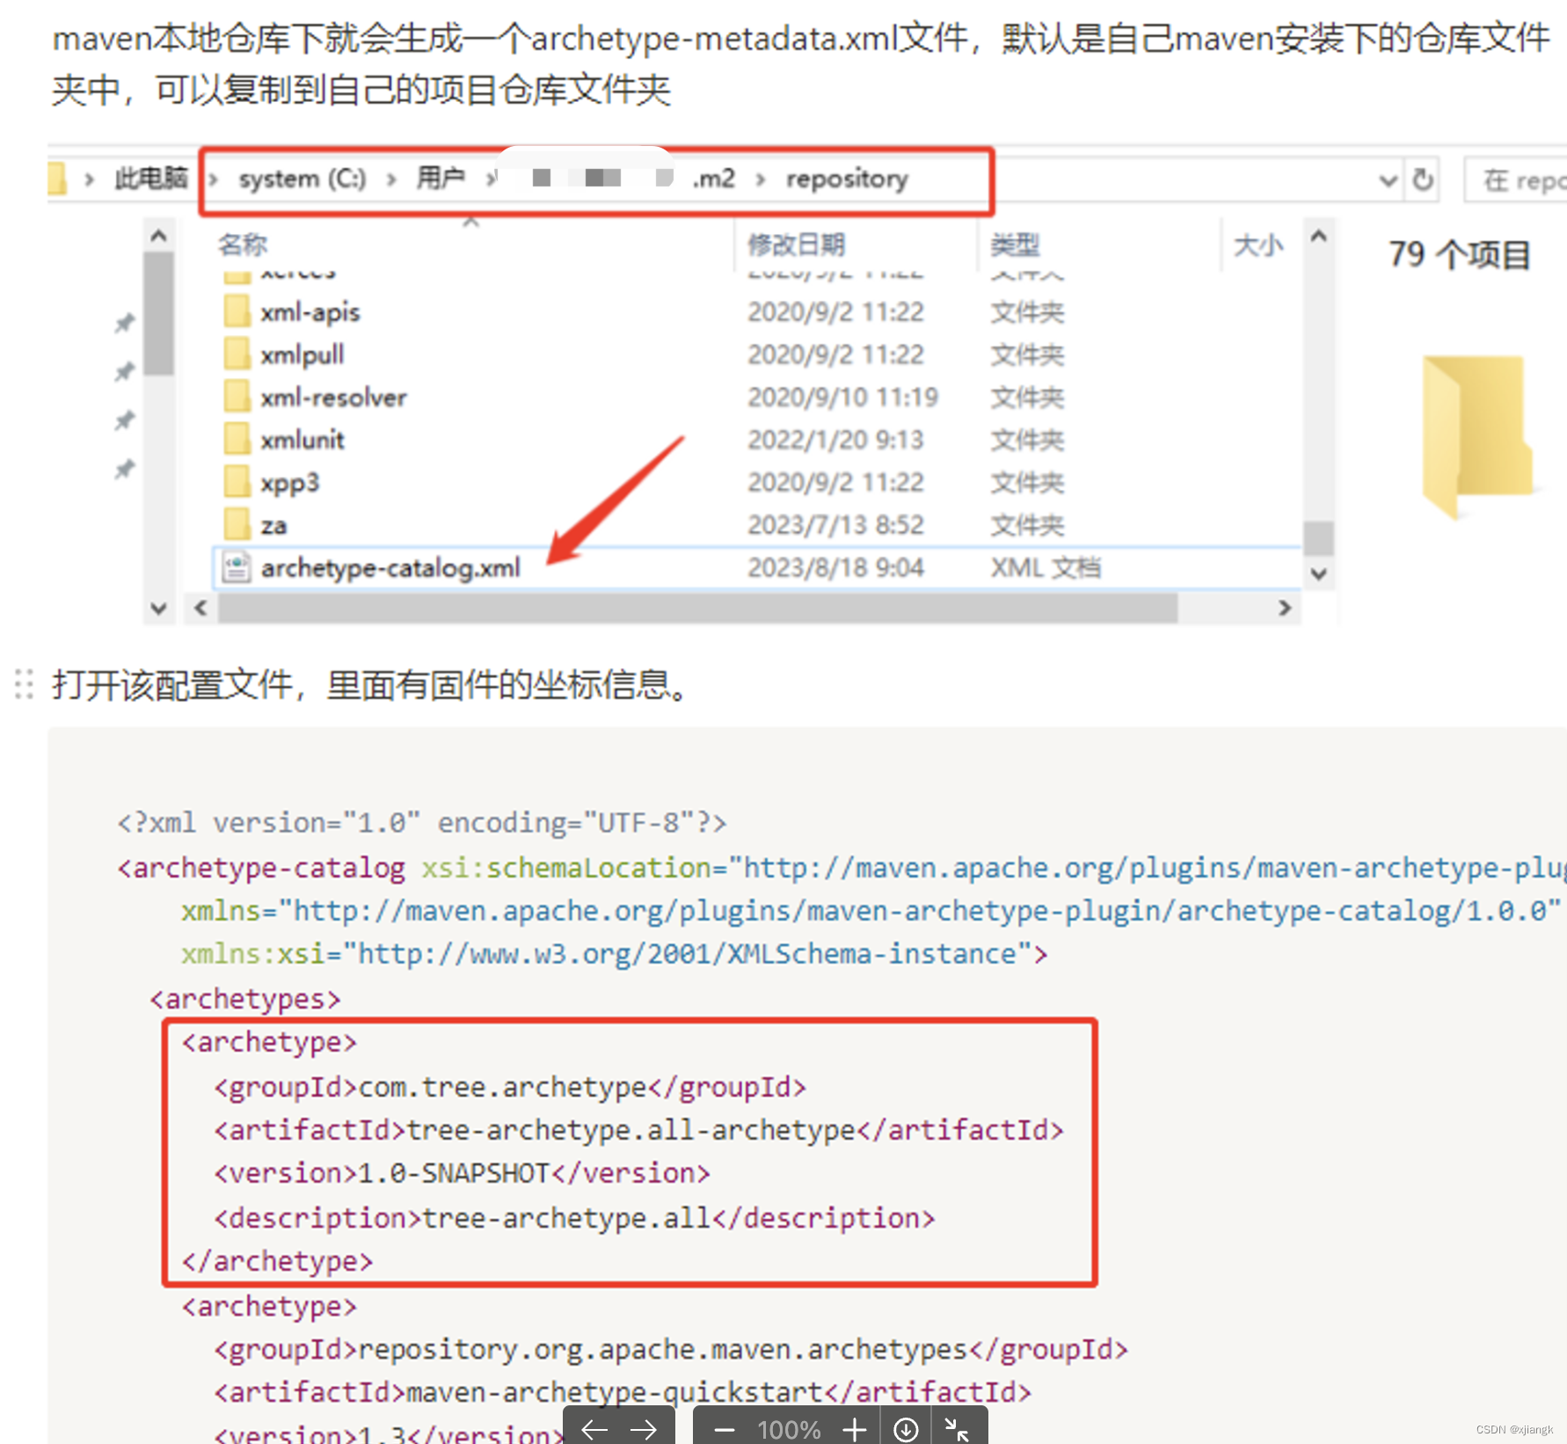Select the xpp3 folder icon
This screenshot has height=1444, width=1567.
[236, 481]
